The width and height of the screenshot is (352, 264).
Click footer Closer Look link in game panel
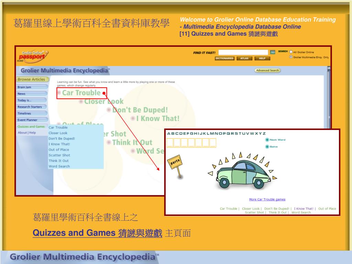point(251,209)
